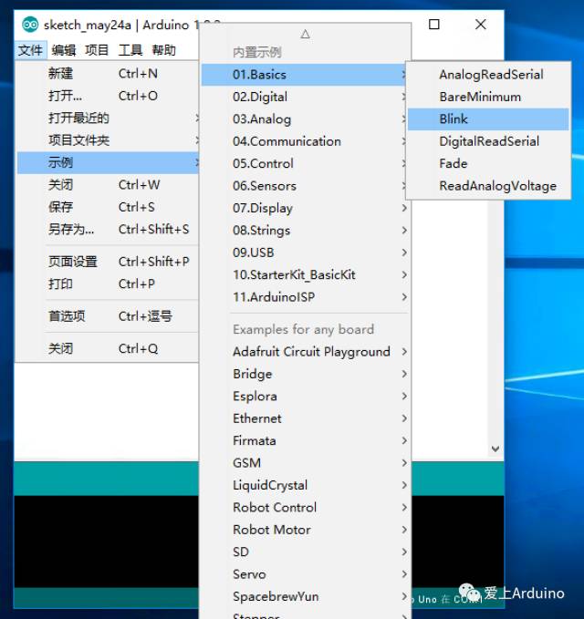Click the Arduino logo in title bar
The width and height of the screenshot is (584, 619).
[x=30, y=25]
